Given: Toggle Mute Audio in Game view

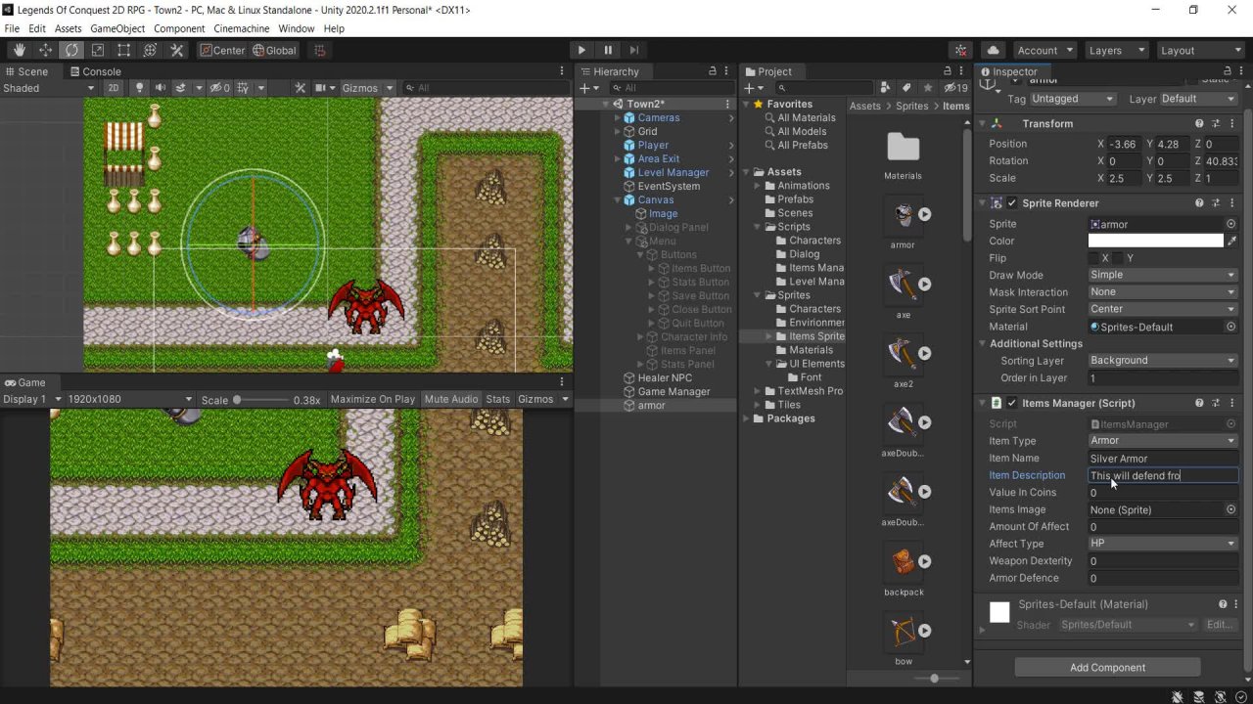Looking at the screenshot, I should (451, 399).
